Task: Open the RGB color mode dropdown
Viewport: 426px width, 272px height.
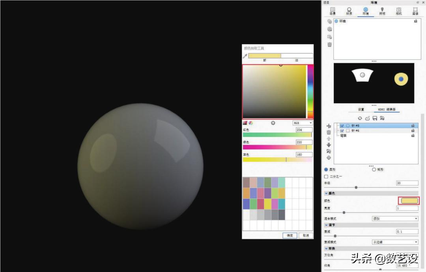Action: pos(303,123)
